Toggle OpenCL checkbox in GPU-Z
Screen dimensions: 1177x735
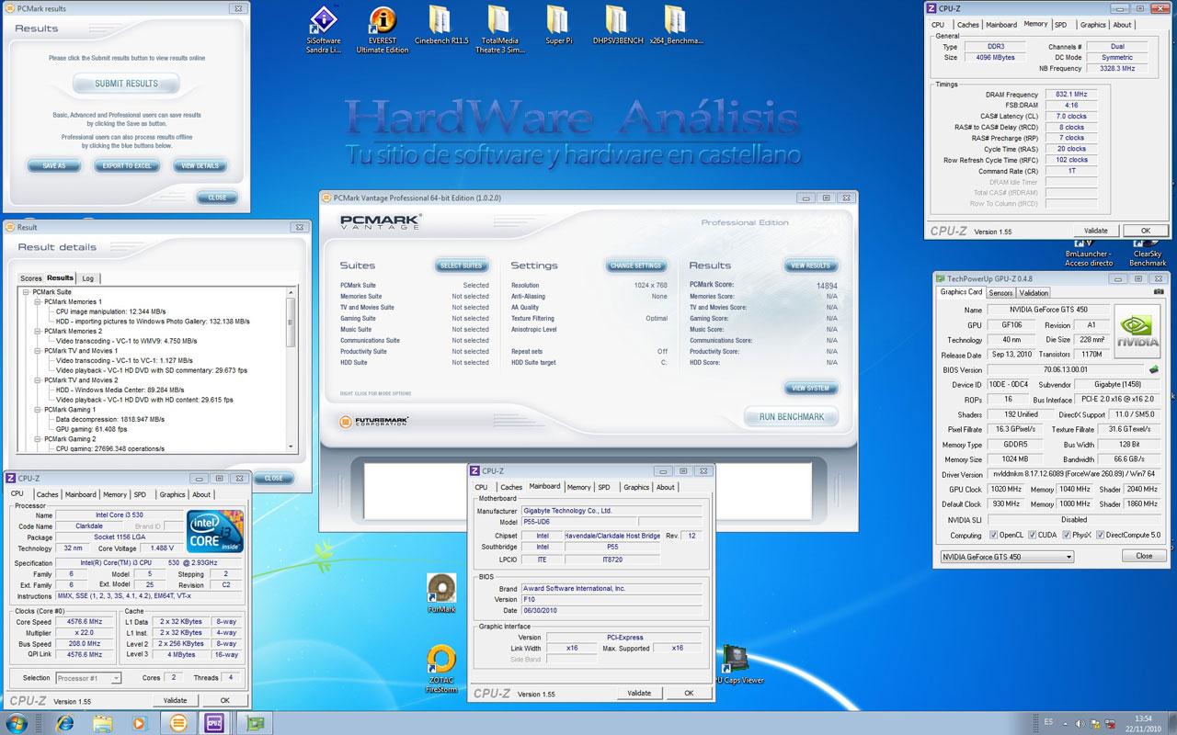click(x=994, y=535)
